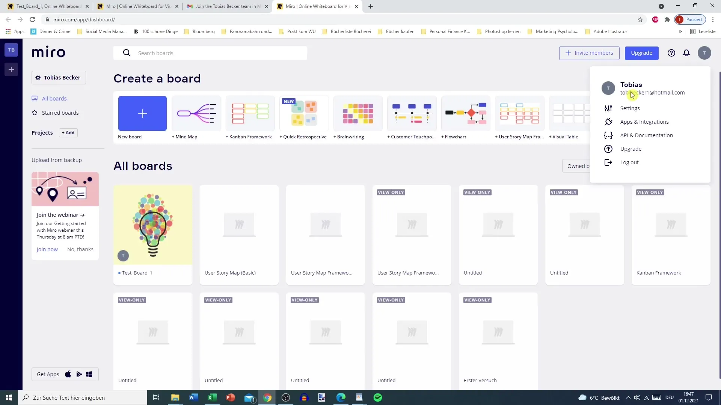Open the User Story Map (Basic) board
This screenshot has width=721, height=405.
click(239, 234)
